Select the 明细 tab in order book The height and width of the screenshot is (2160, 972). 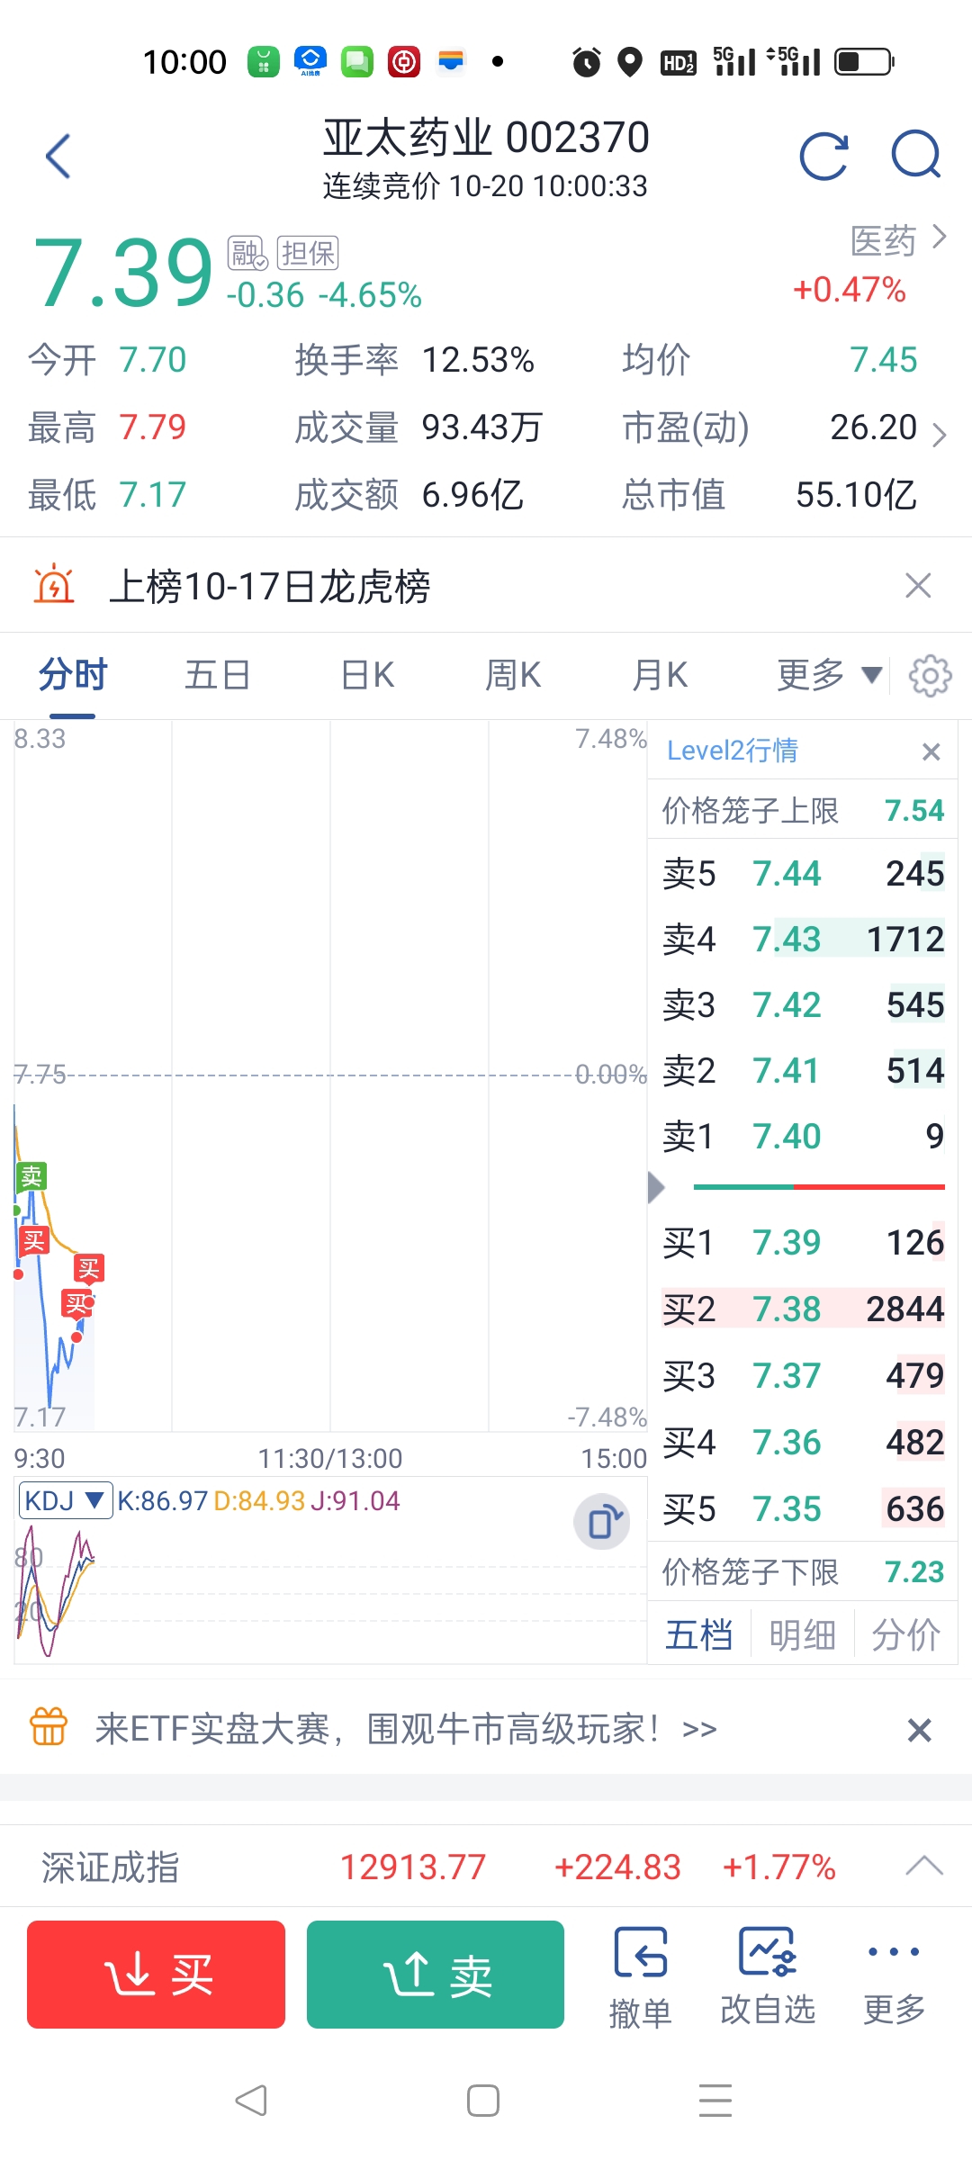pos(802,1634)
